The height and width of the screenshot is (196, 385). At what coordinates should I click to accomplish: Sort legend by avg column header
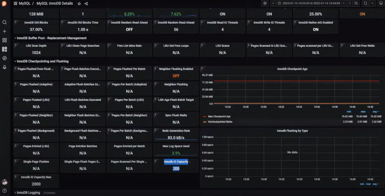(375, 111)
